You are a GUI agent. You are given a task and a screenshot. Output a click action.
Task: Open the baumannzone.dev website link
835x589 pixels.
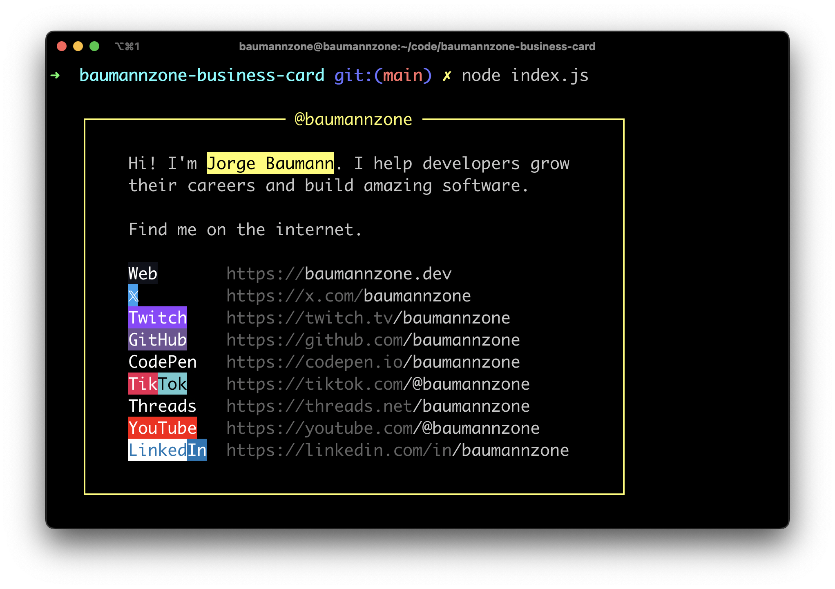point(339,274)
